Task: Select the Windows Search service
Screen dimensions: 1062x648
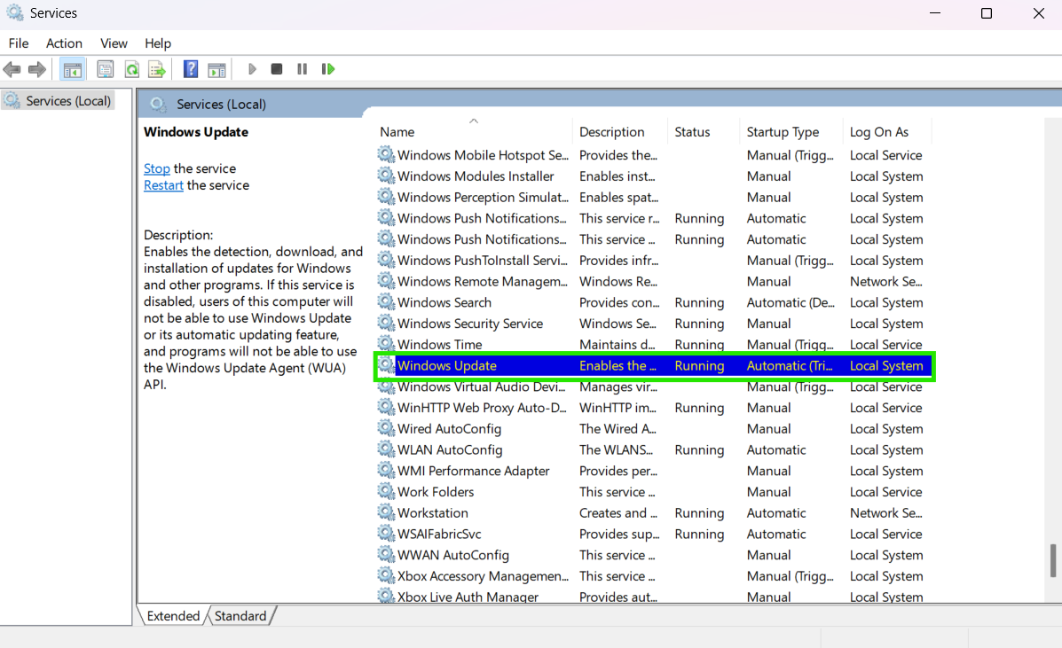Action: (x=654, y=302)
